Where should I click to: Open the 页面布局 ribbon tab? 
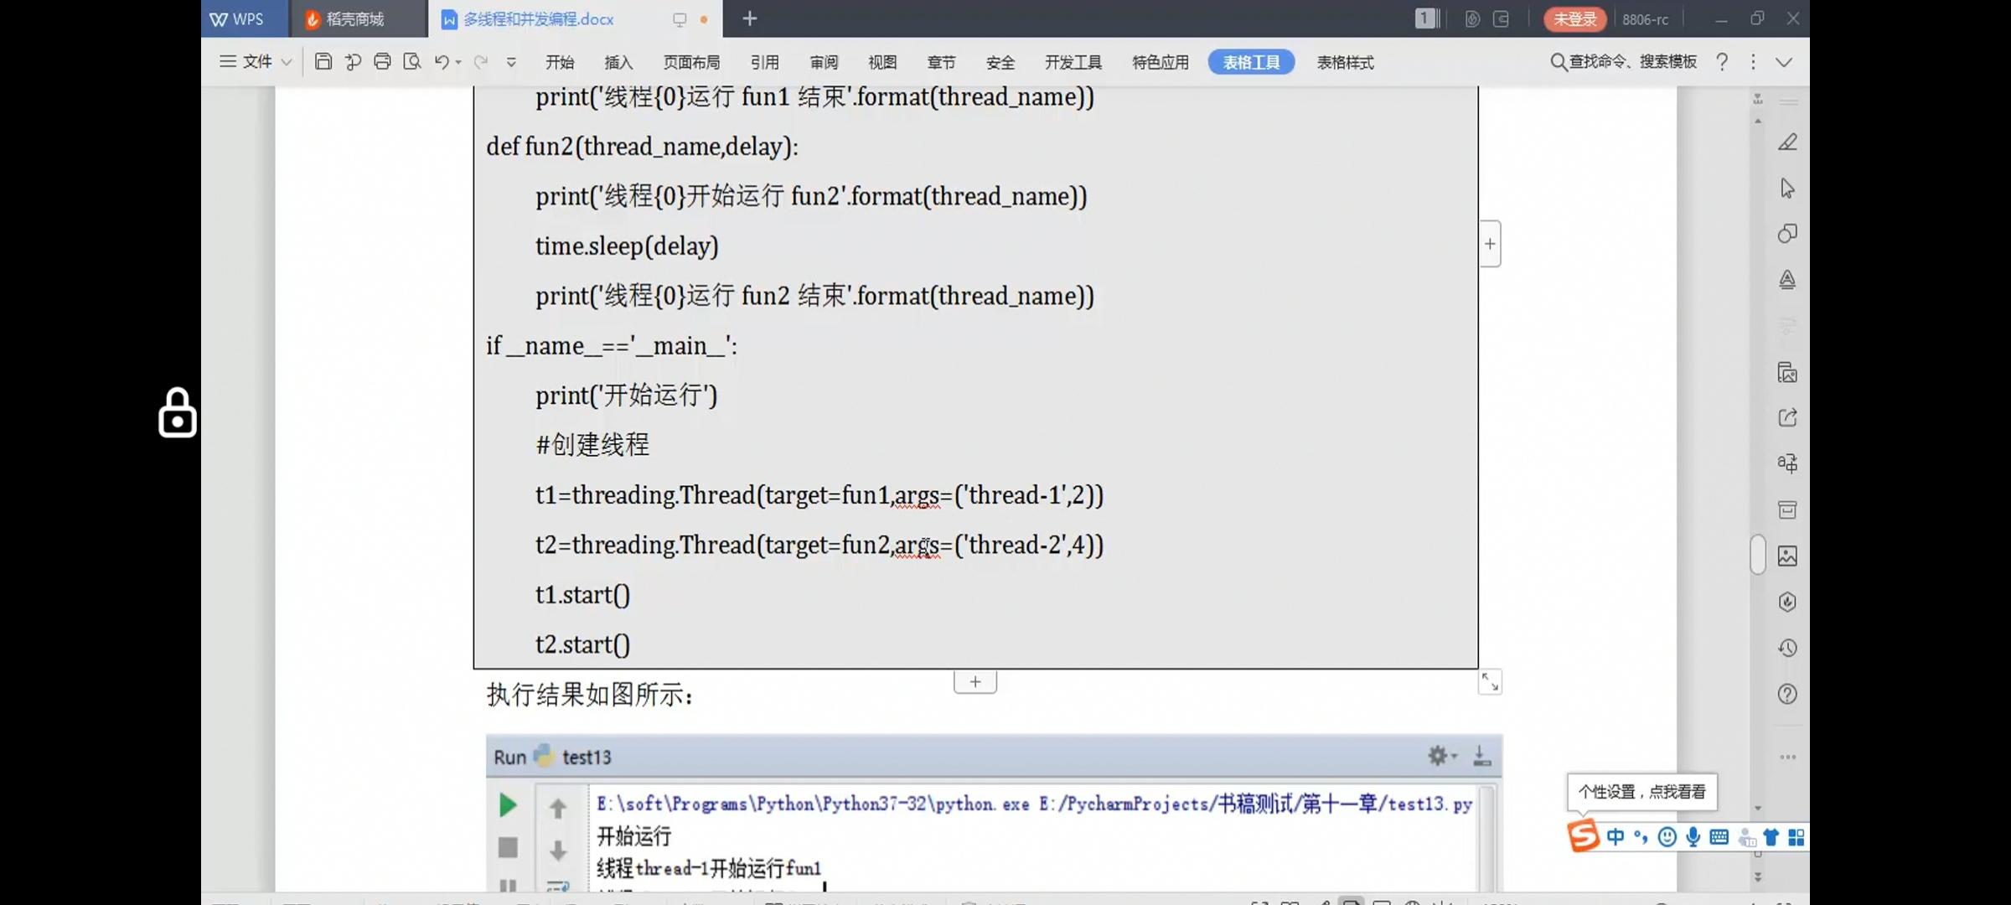[691, 62]
